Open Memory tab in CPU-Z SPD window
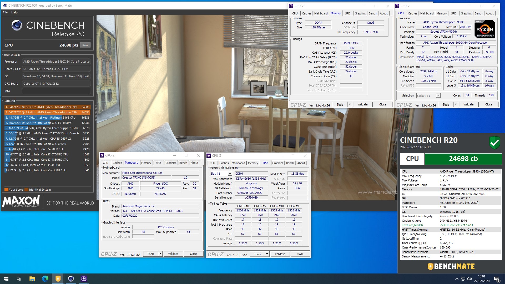This screenshot has height=284, width=505. pos(253,163)
